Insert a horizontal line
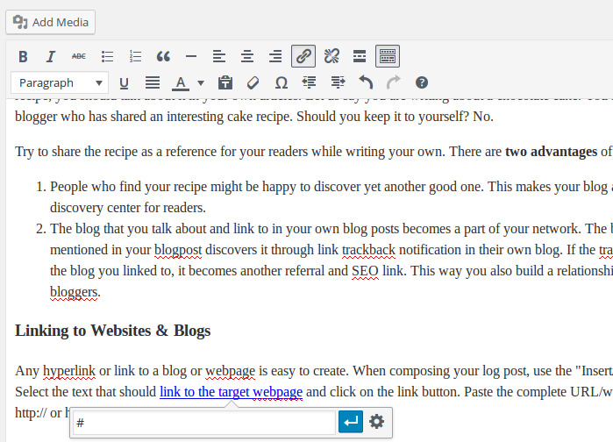613x442 pixels. pos(191,56)
